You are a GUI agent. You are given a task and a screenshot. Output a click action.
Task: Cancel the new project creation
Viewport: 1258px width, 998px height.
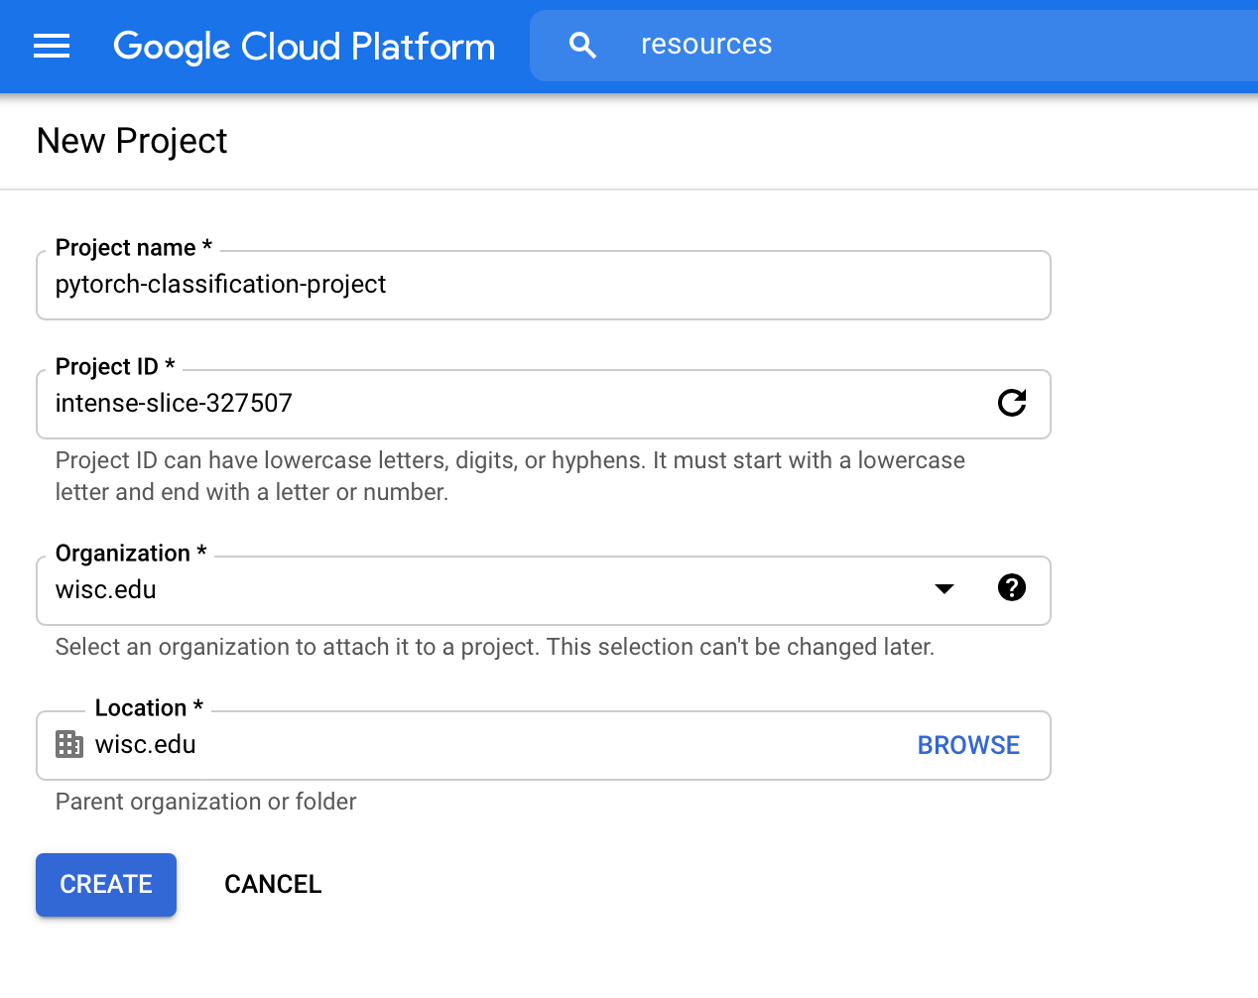click(273, 884)
